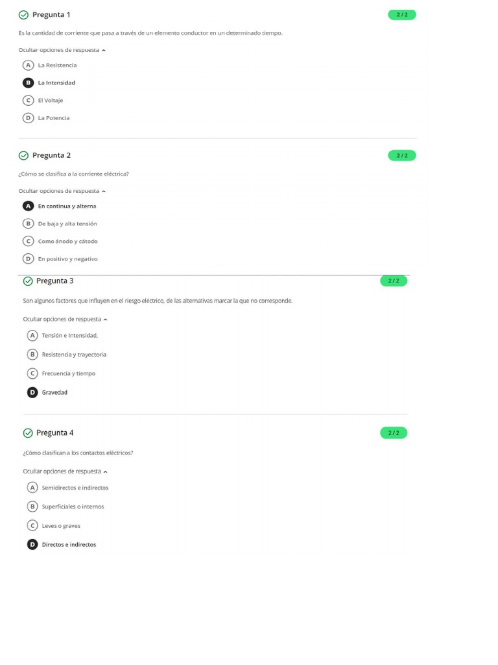Select option A La Resistencia
The image size is (498, 665).
(x=49, y=66)
